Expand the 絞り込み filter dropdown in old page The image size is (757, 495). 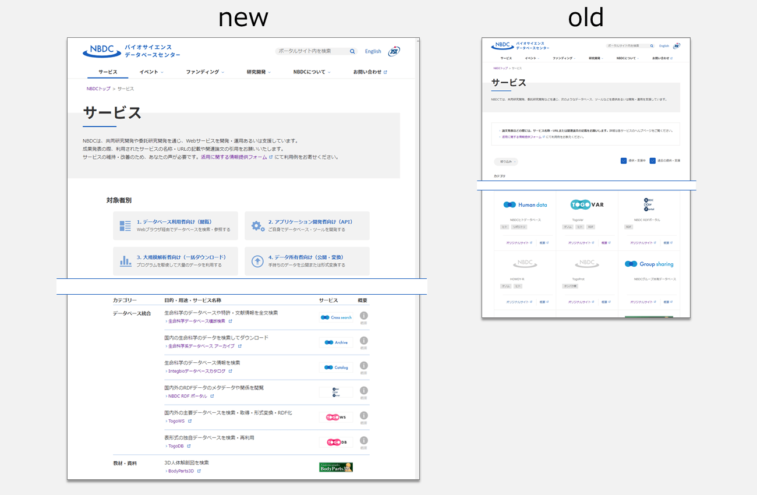pos(505,162)
